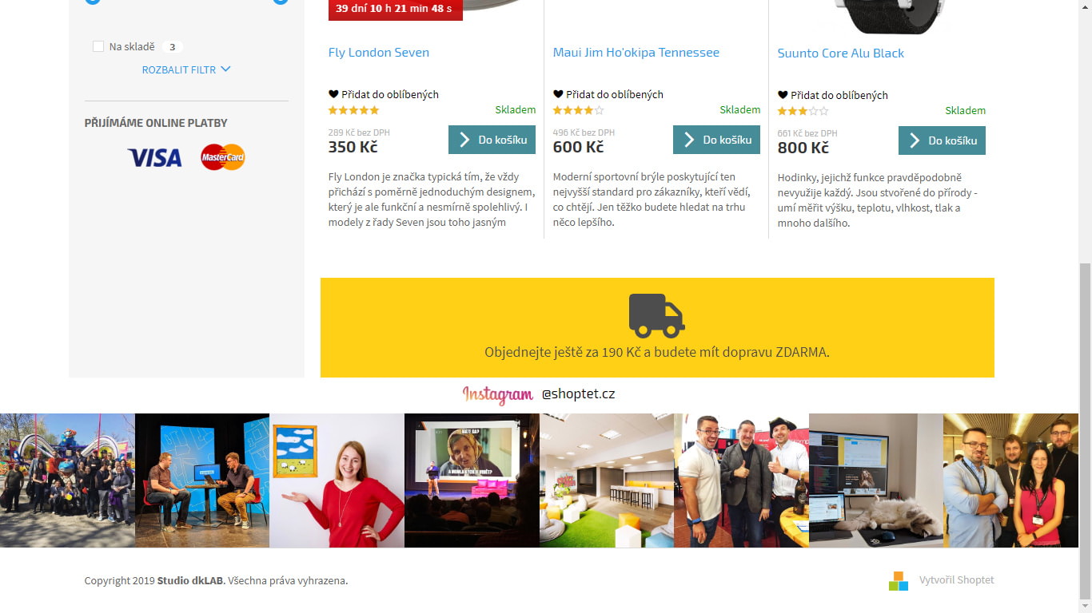
Task: Click the Instagram logo
Action: click(x=497, y=394)
